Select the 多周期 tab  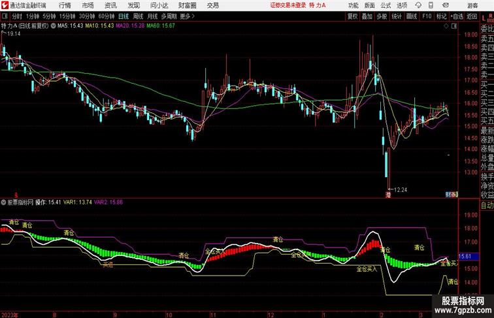tap(169, 16)
